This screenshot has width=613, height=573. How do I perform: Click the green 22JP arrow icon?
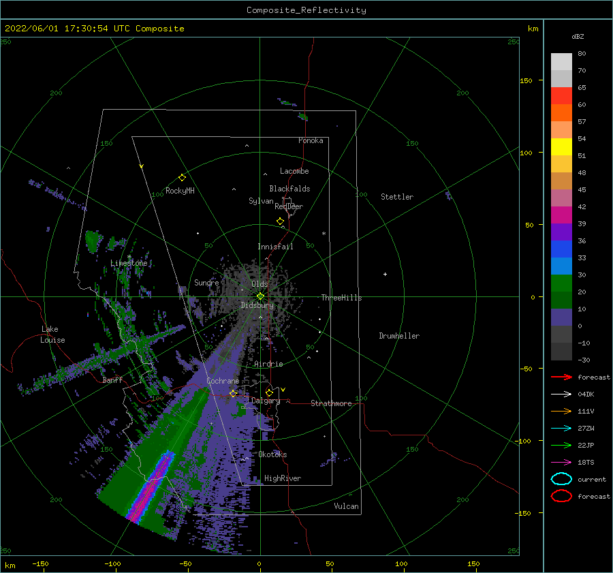point(561,445)
